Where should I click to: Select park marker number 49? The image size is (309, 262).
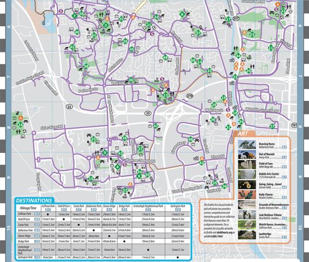165,58
